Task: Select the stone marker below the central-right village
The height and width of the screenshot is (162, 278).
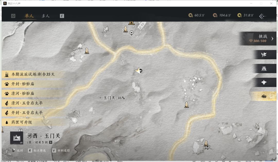Action: tap(187, 105)
